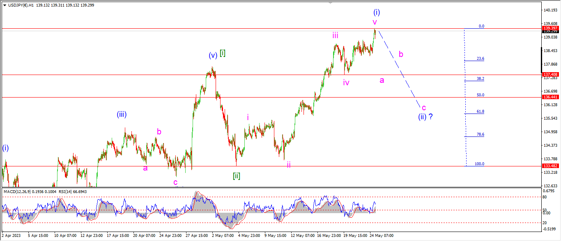Click the Fibonacci 38.2 level label

click(480, 78)
